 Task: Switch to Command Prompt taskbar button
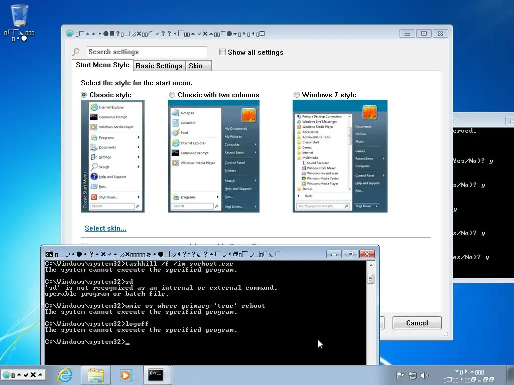[156, 374]
